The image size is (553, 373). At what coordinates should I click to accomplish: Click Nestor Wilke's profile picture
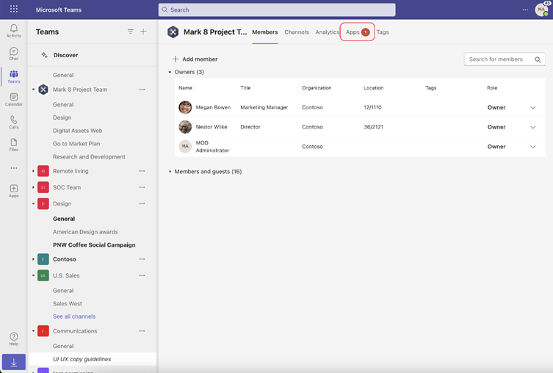click(185, 127)
